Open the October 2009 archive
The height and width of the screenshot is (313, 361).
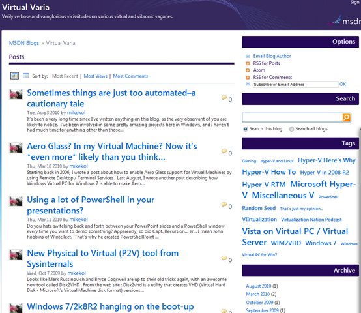pos(259,303)
